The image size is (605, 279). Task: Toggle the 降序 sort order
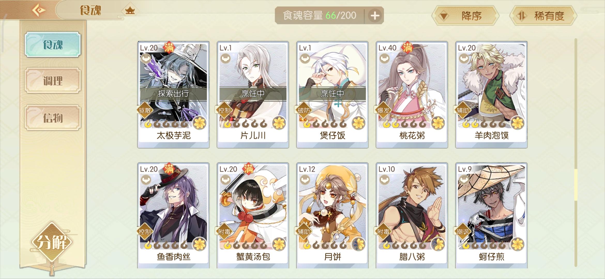point(465,16)
